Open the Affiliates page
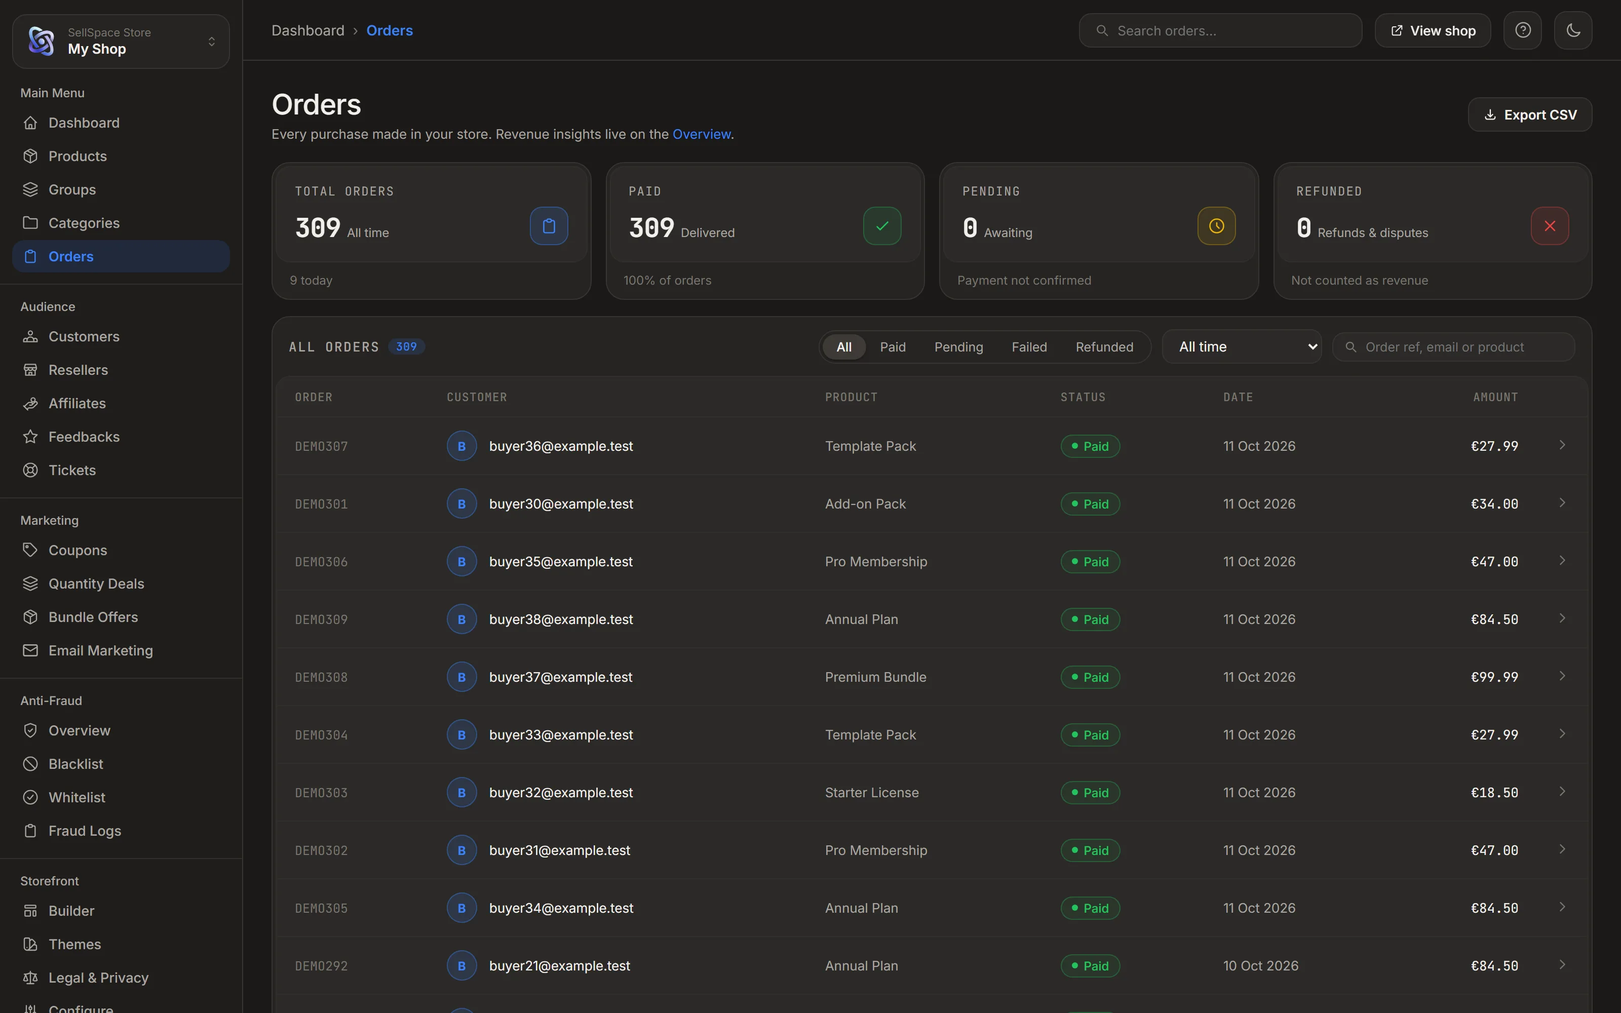Viewport: 1621px width, 1013px height. (121, 403)
